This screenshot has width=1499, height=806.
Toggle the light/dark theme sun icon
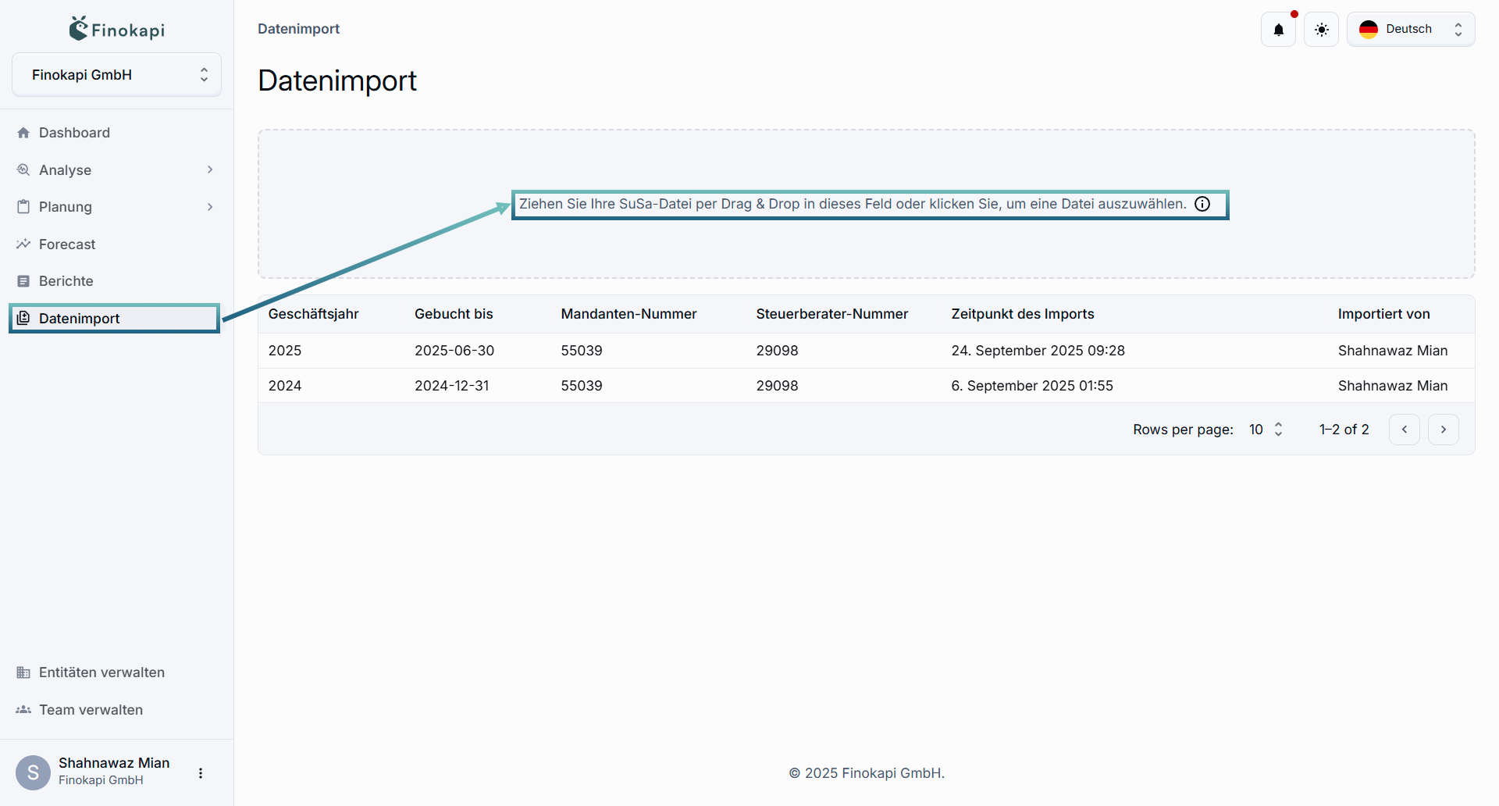point(1321,29)
